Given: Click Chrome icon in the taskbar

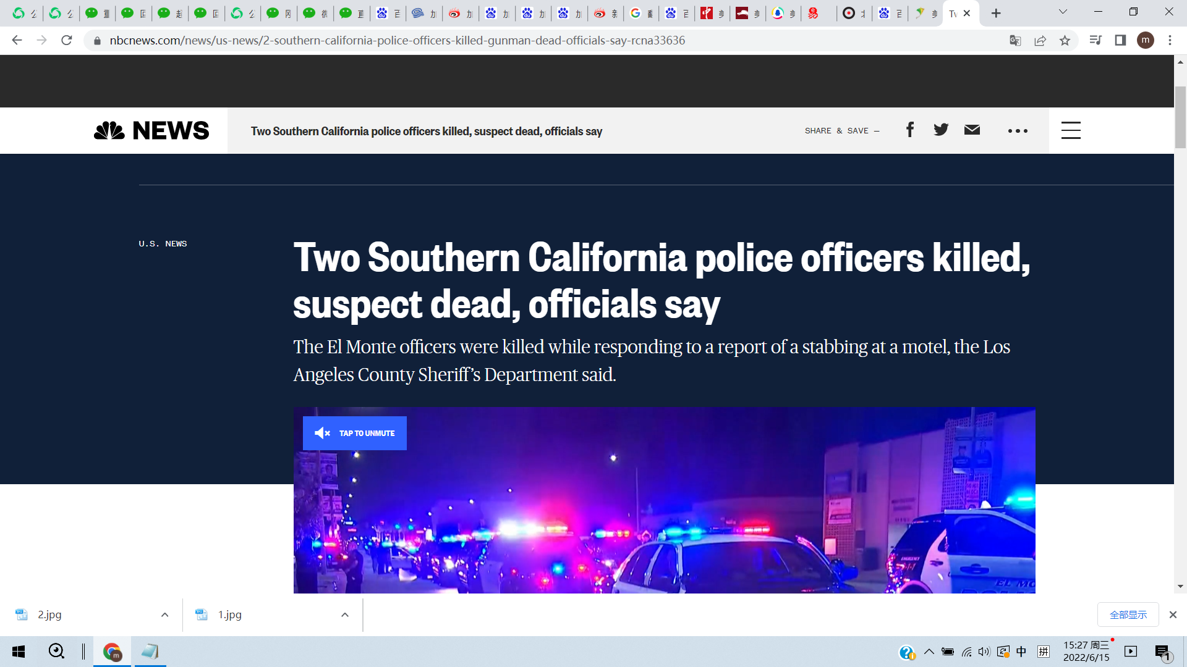Looking at the screenshot, I should click(112, 652).
